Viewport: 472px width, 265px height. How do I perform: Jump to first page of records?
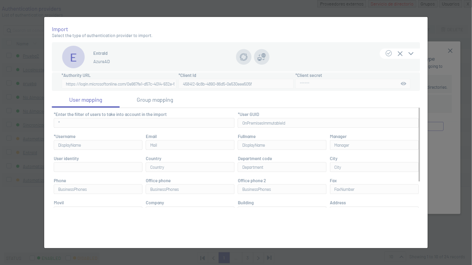[x=202, y=258]
